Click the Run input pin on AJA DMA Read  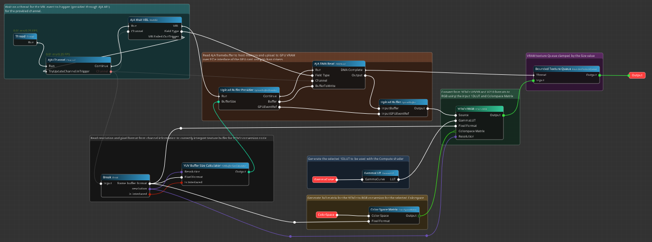tap(312, 69)
